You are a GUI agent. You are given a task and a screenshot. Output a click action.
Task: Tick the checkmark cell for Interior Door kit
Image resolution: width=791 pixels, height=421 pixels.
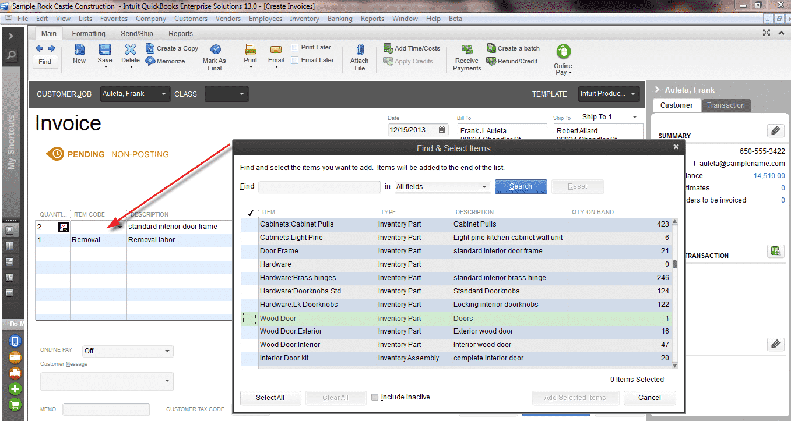click(249, 358)
